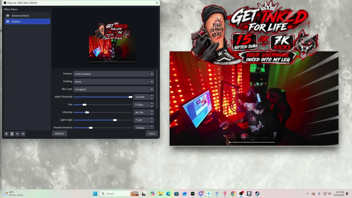Open Microsoft Edge from the taskbar
352x198 pixels.
point(168,194)
